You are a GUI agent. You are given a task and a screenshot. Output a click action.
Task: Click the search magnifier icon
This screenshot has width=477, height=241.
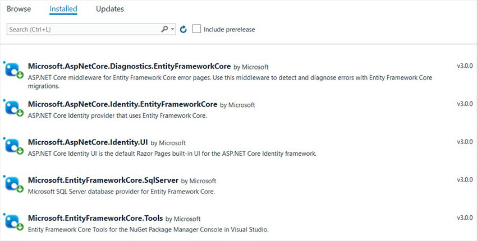click(x=164, y=29)
